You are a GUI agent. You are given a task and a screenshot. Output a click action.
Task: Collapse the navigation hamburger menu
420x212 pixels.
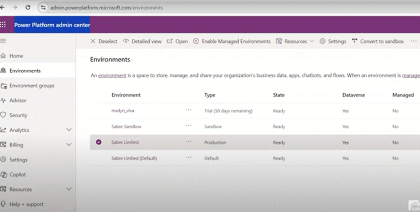(x=3, y=41)
